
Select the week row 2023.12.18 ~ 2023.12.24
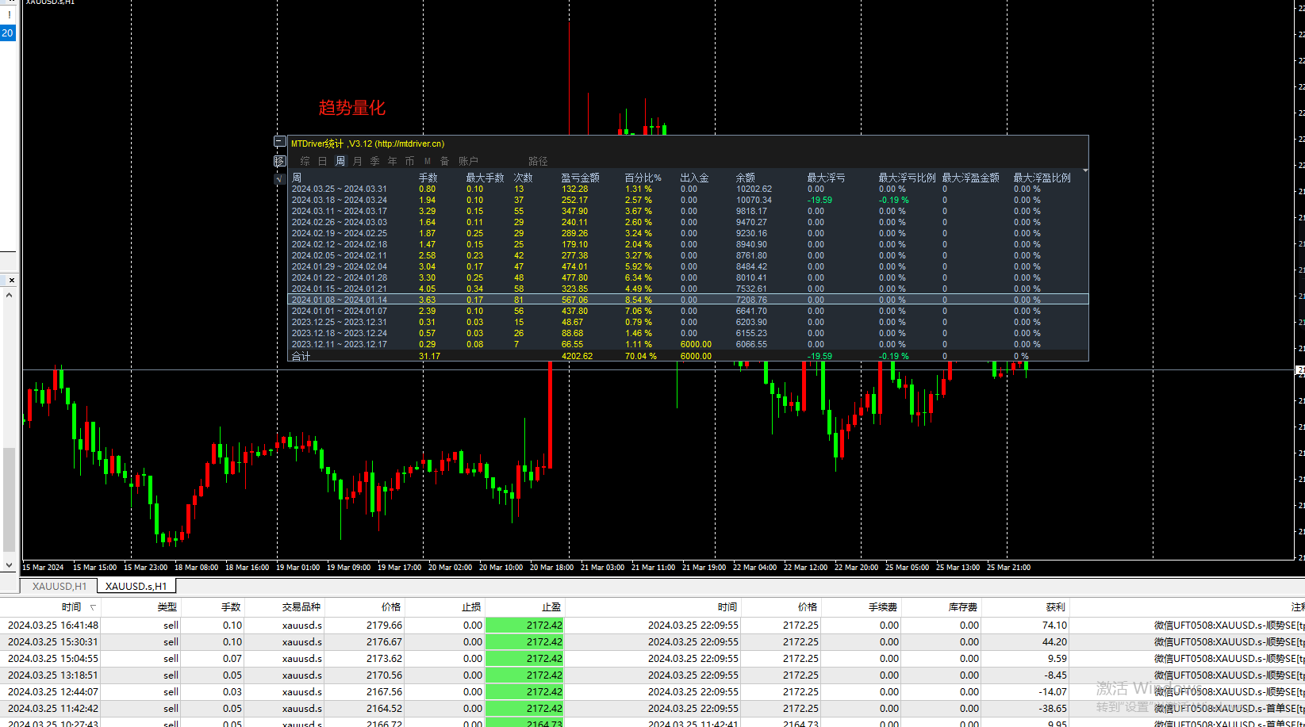tap(688, 333)
